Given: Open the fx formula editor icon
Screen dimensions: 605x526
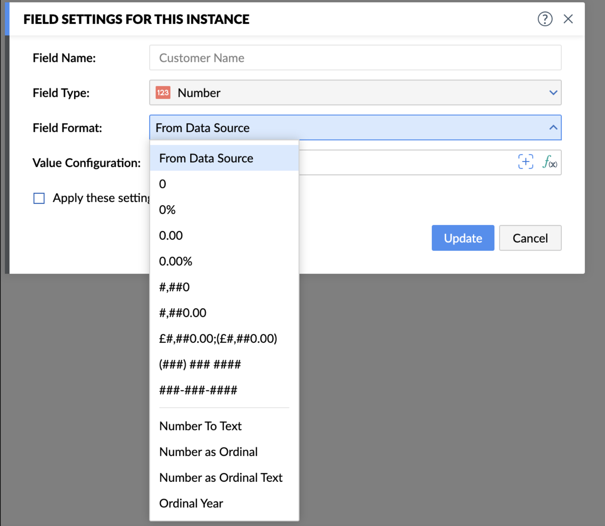Looking at the screenshot, I should (x=549, y=162).
